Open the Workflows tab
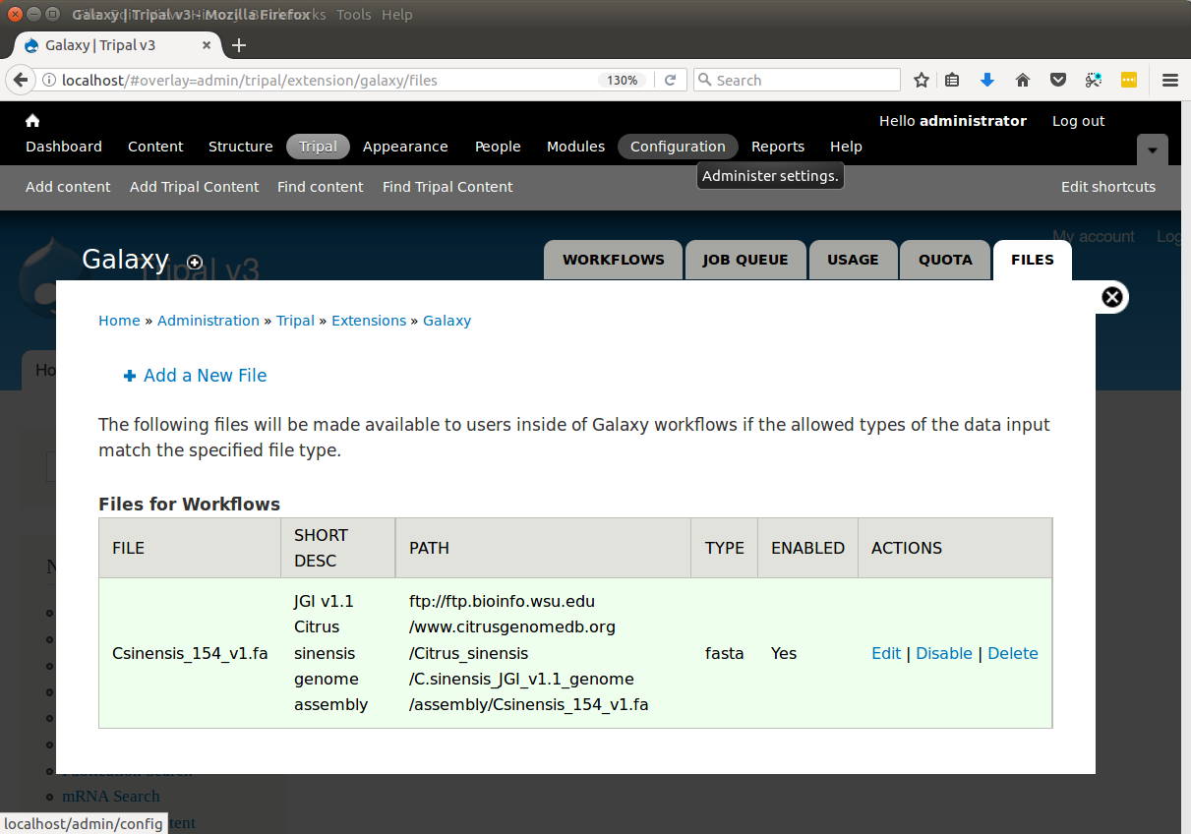 pos(614,261)
